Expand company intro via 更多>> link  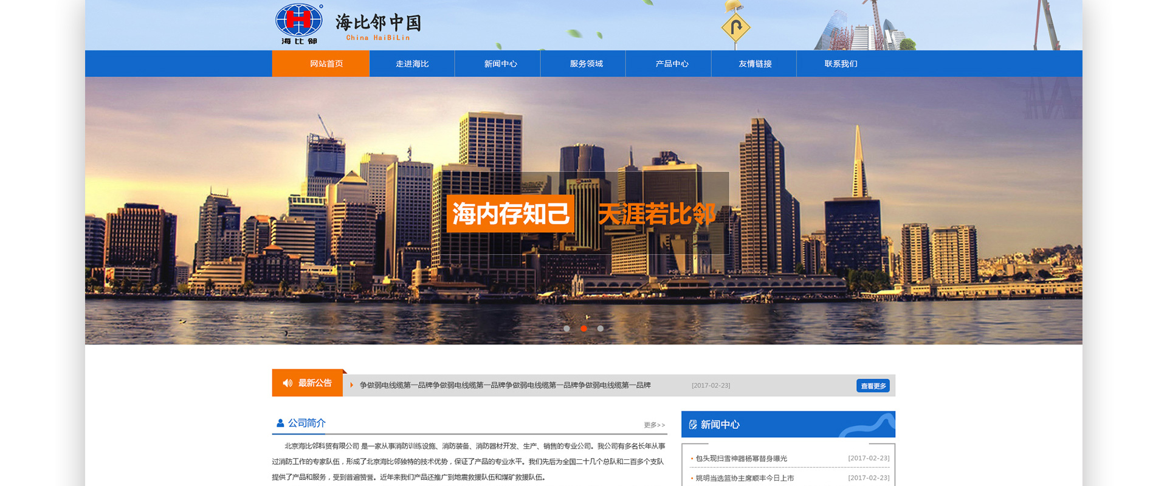pos(654,425)
